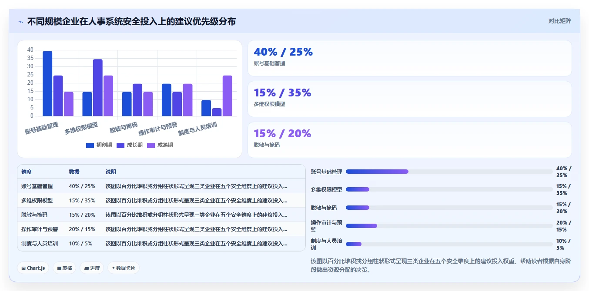Click the 维度 column header in the table
Viewport: 589px width, 291px height.
click(27, 172)
